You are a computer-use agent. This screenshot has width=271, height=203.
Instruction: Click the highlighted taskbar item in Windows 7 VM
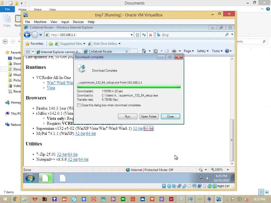(x=46, y=178)
